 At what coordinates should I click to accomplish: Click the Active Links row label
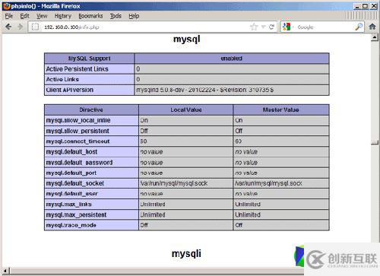[62, 79]
